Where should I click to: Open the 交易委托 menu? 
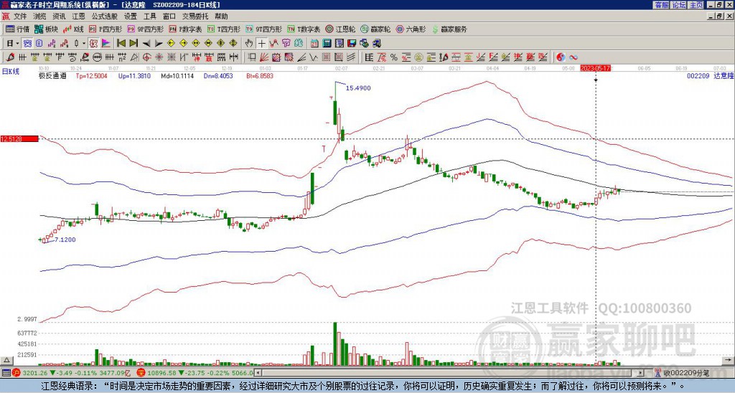(x=195, y=16)
